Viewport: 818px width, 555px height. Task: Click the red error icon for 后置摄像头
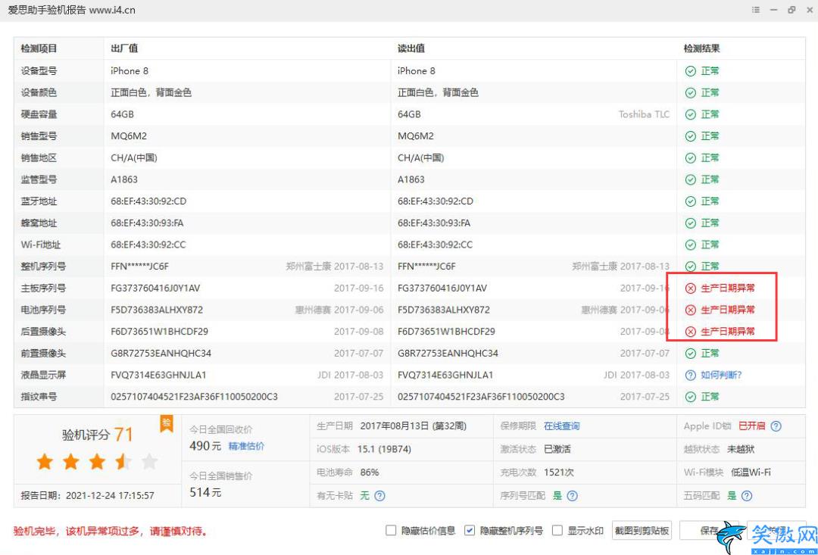(x=691, y=332)
